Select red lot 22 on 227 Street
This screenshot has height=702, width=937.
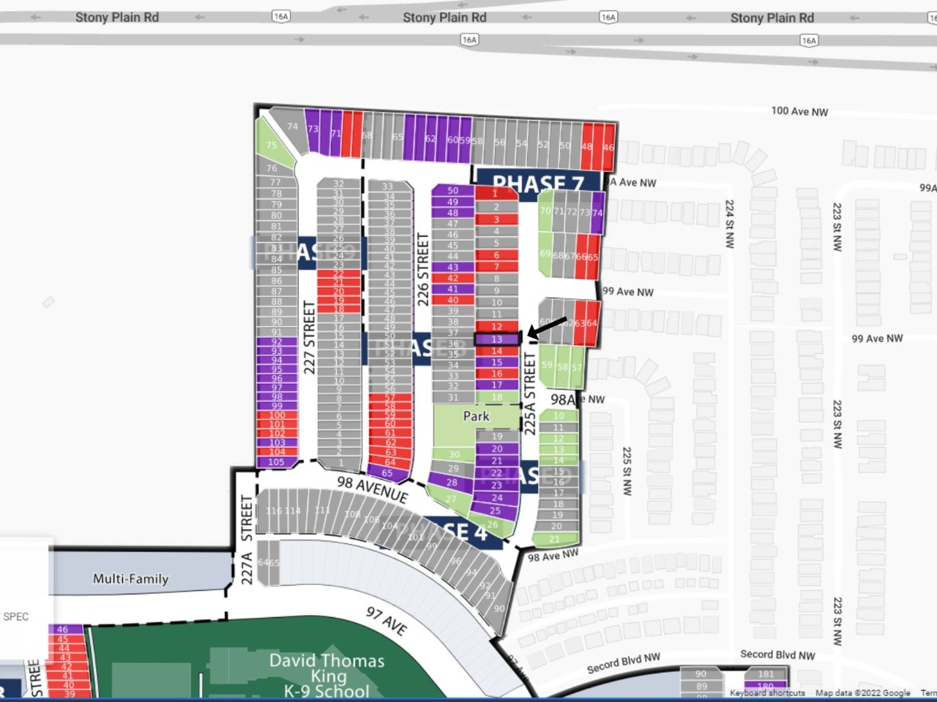click(x=339, y=274)
